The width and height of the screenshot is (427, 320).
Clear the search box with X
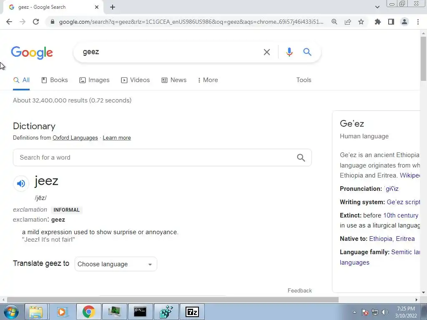(x=267, y=52)
